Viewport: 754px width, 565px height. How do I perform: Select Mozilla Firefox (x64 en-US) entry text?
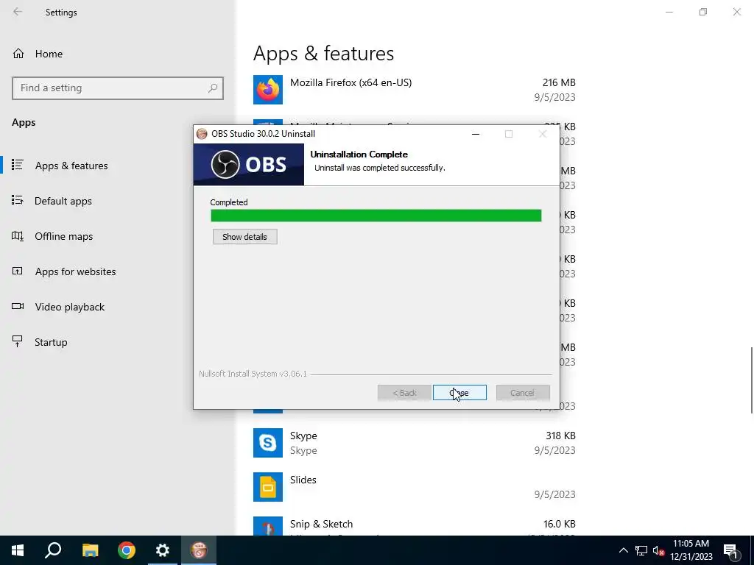[350, 82]
